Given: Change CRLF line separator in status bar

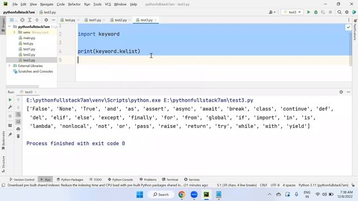Looking at the screenshot, I should point(263,185).
